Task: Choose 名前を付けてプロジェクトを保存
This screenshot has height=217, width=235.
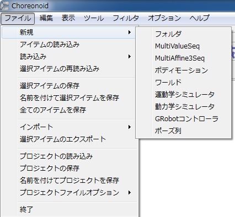Action: pyautogui.click(x=70, y=180)
